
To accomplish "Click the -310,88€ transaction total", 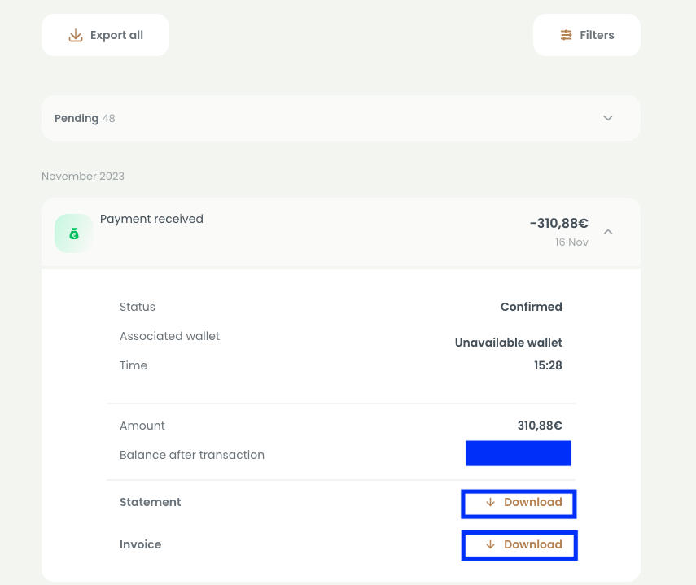I will [x=558, y=224].
